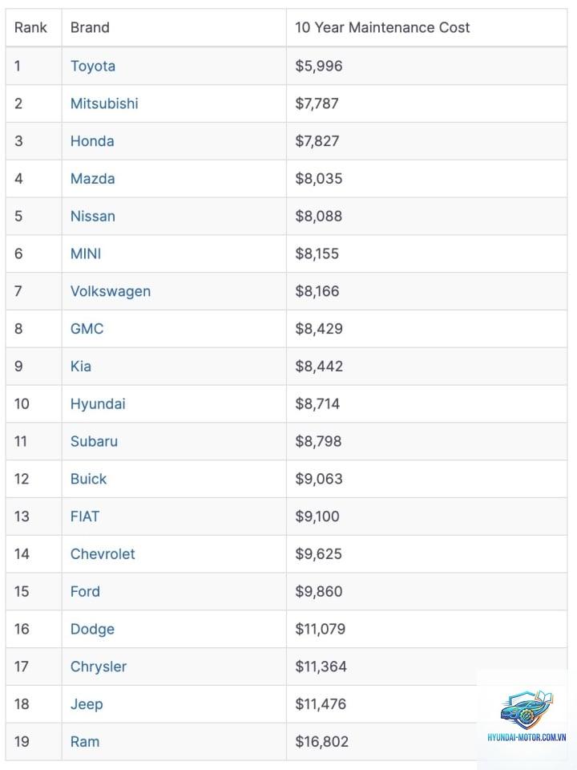Select the Chevrolet brand link
This screenshot has height=770, width=577.
pyautogui.click(x=103, y=554)
